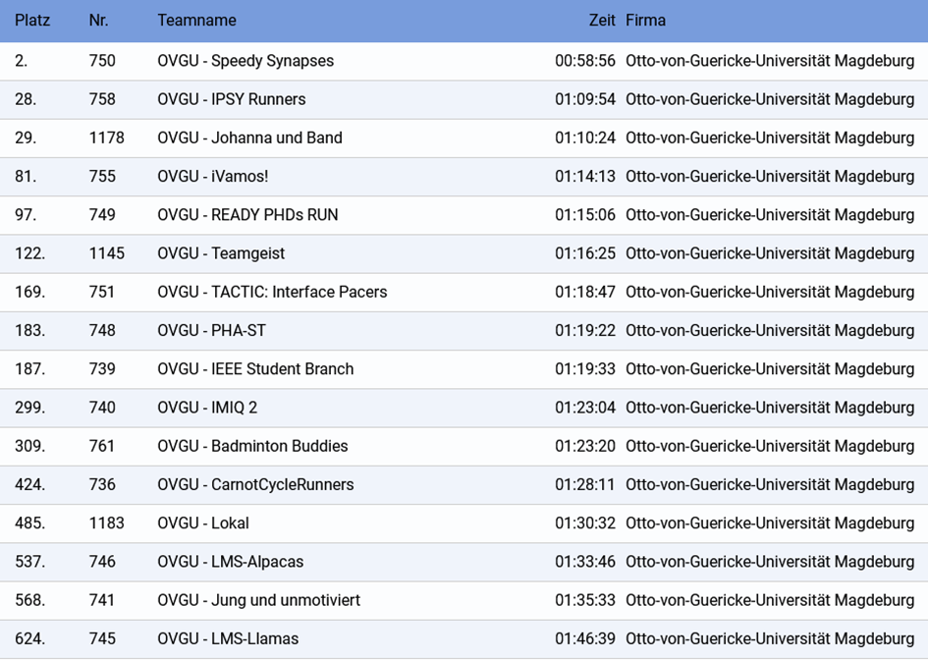Click time 01:30:32
Viewport: 928px width, 660px height.
coord(585,523)
